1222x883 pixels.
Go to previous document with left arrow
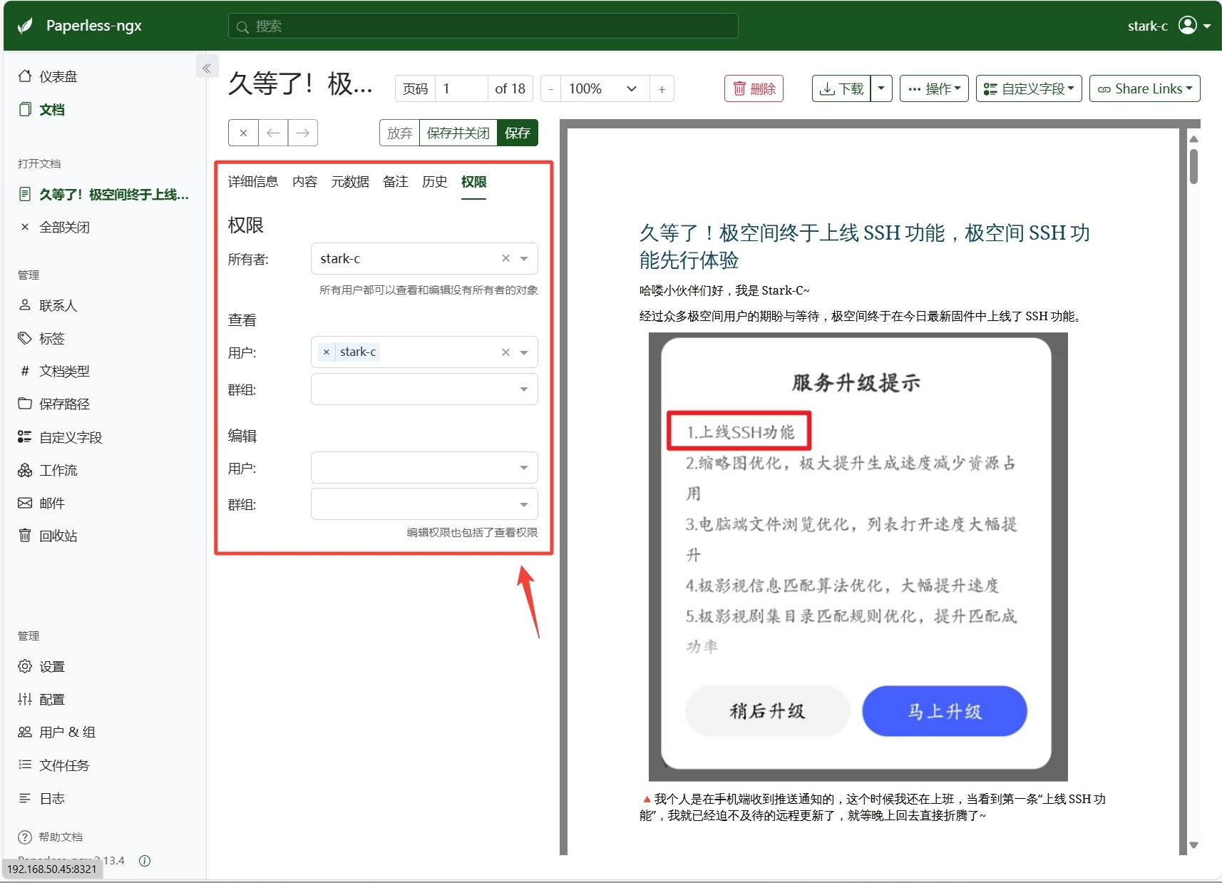click(x=273, y=133)
